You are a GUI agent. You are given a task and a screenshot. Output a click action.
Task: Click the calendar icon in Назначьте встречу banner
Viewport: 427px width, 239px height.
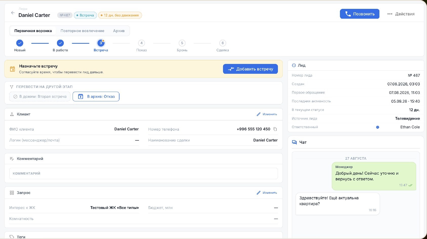12,69
